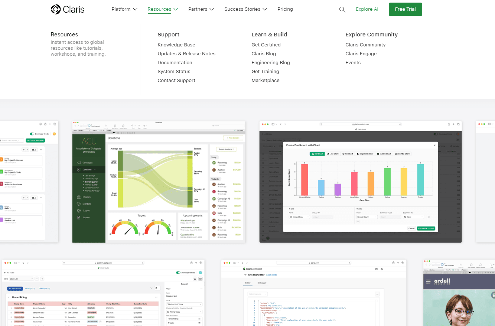Choose Contact Support

pyautogui.click(x=176, y=81)
